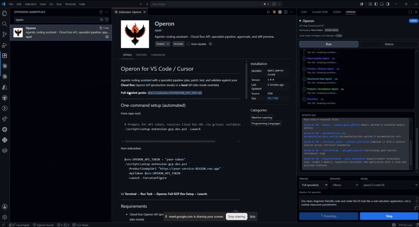The height and width of the screenshot is (227, 419).
Task: Select the Status tab in the Operon panel
Action: tap(389, 44)
